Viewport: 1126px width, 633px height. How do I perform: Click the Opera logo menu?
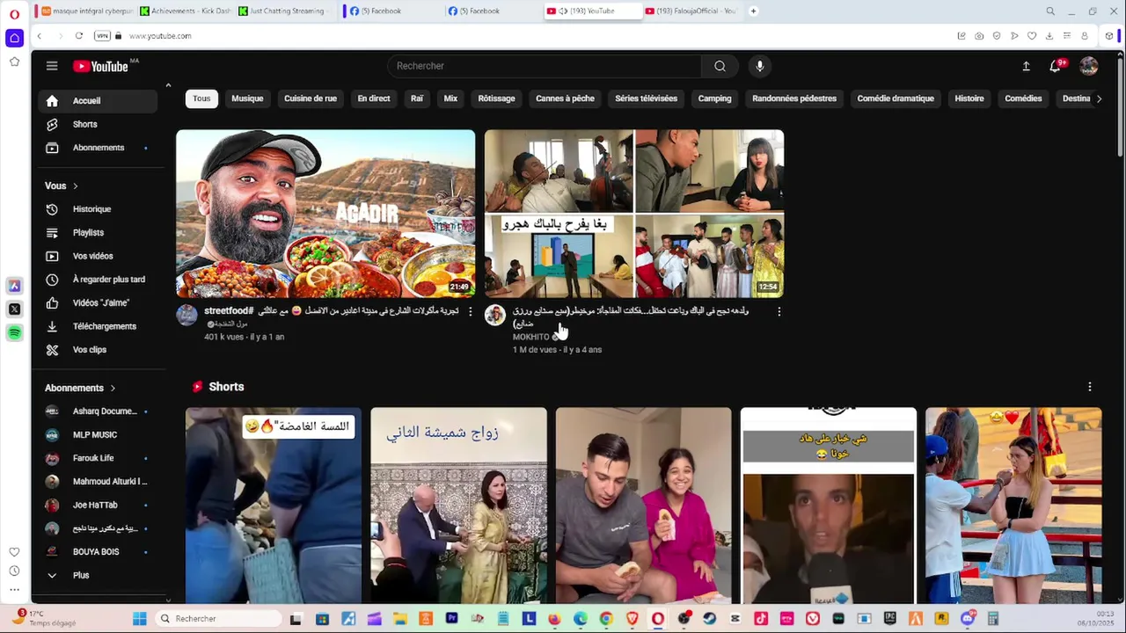point(14,14)
